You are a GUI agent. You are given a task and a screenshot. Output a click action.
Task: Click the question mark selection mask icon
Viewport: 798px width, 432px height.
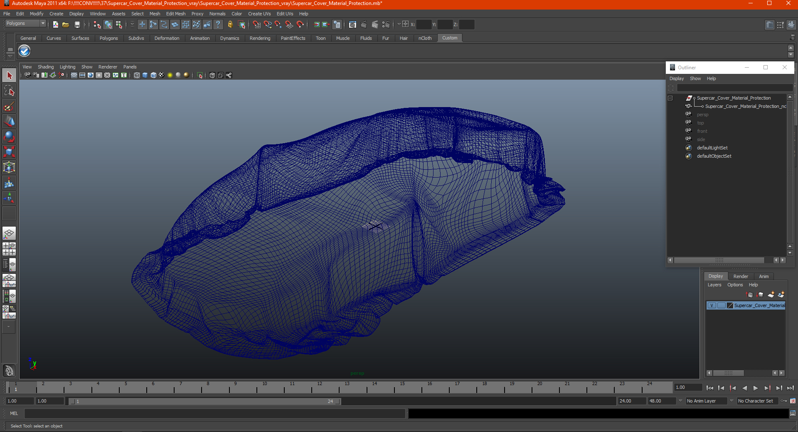point(218,24)
